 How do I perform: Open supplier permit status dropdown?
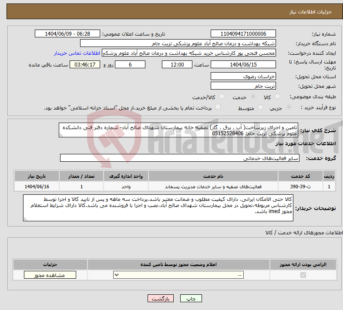click(x=178, y=275)
